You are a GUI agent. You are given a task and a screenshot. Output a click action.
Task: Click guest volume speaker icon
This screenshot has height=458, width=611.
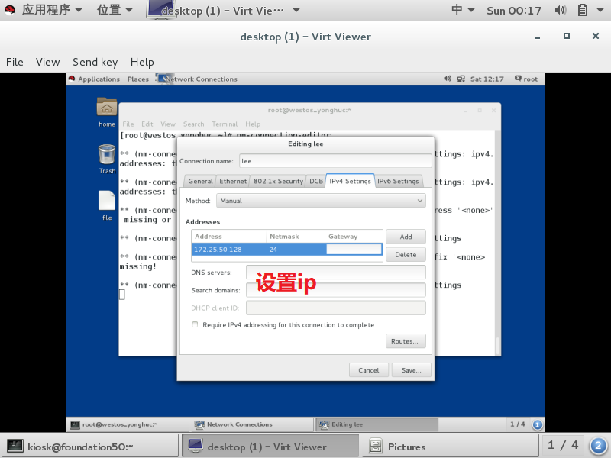[x=448, y=79]
